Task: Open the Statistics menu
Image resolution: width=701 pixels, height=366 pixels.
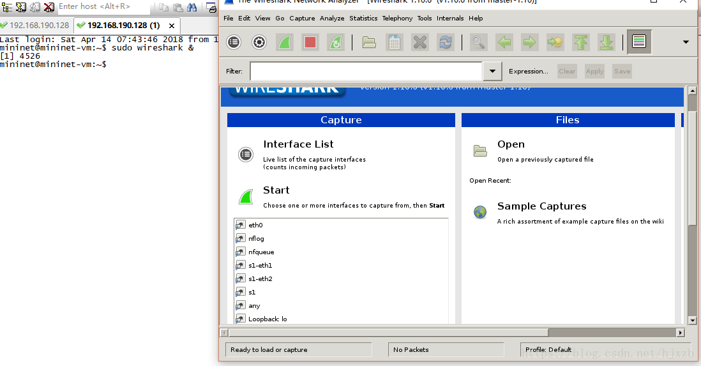Action: click(363, 19)
